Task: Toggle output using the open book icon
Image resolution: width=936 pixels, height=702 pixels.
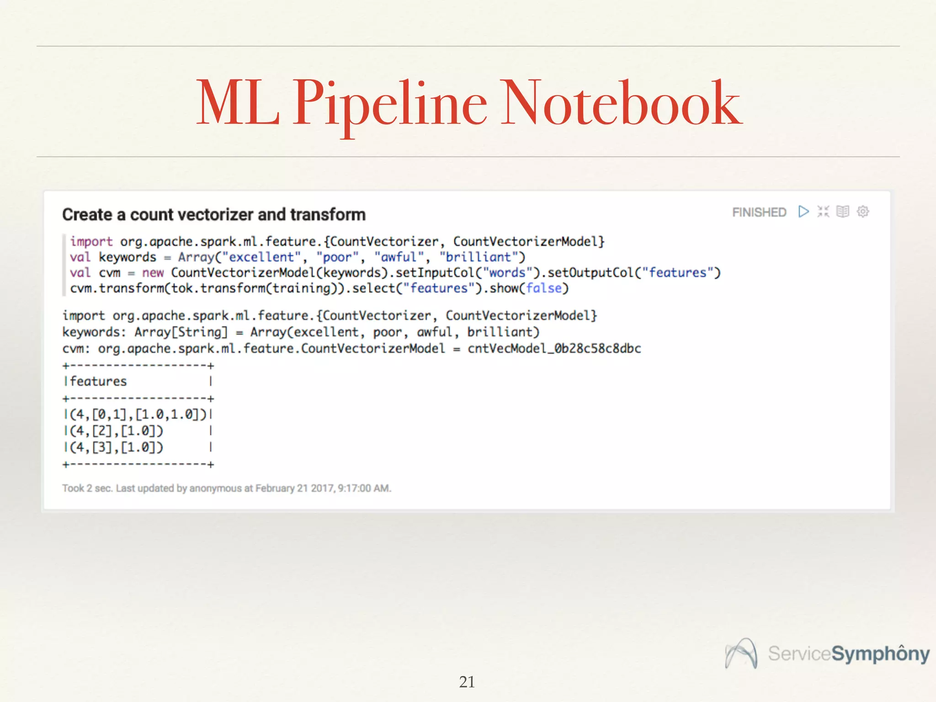Action: coord(842,212)
